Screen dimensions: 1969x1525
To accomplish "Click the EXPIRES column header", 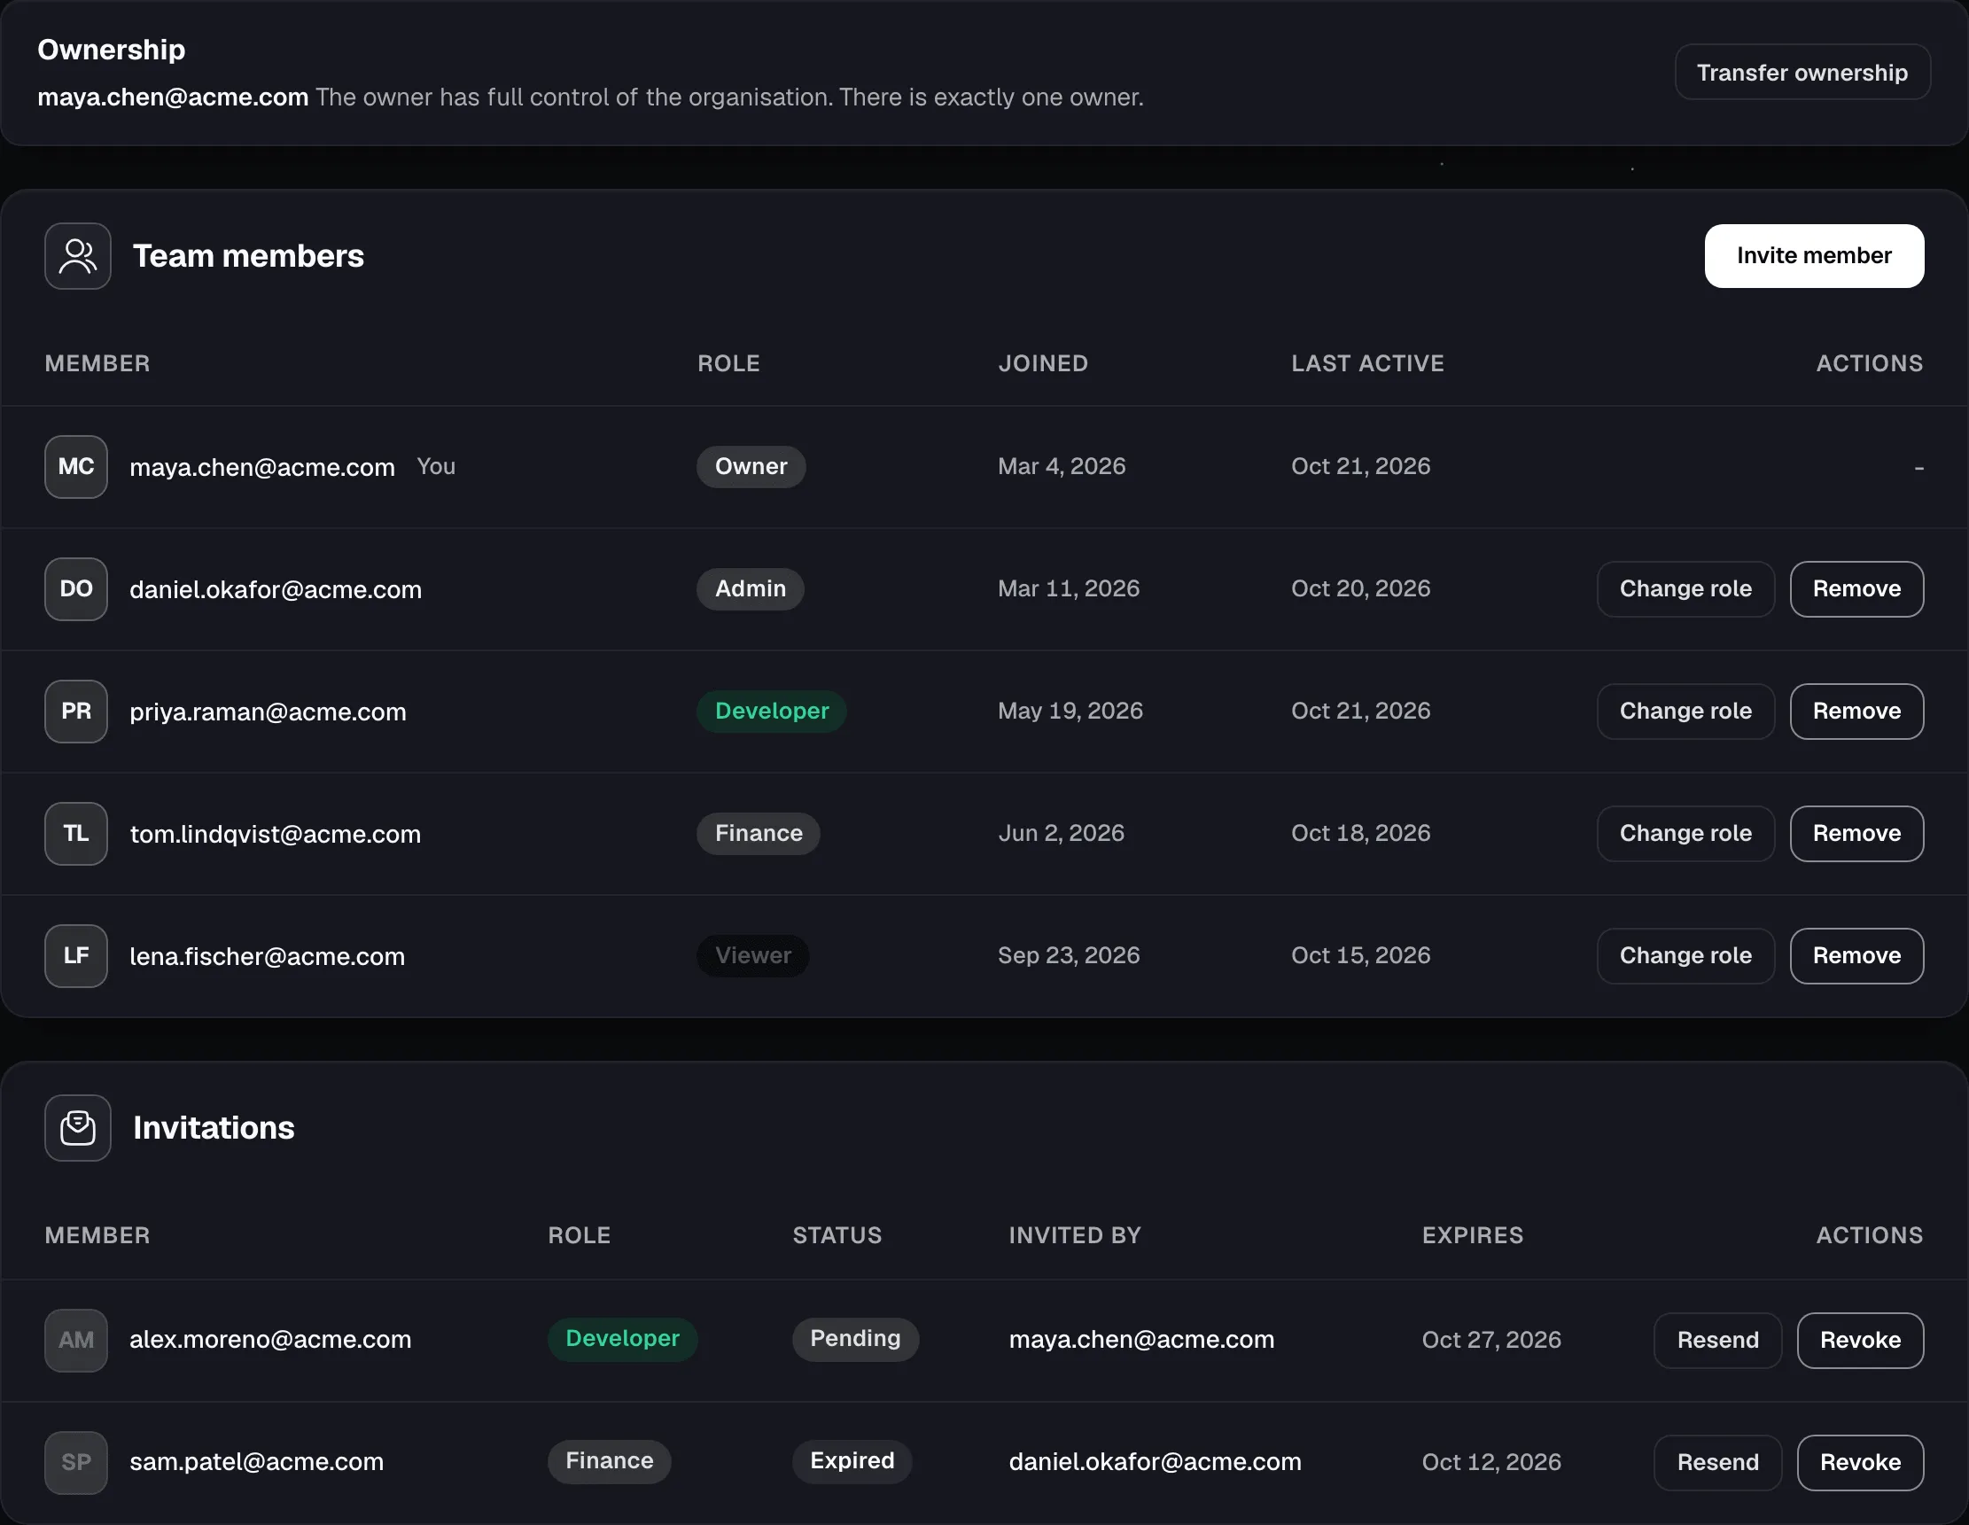I will [x=1473, y=1235].
